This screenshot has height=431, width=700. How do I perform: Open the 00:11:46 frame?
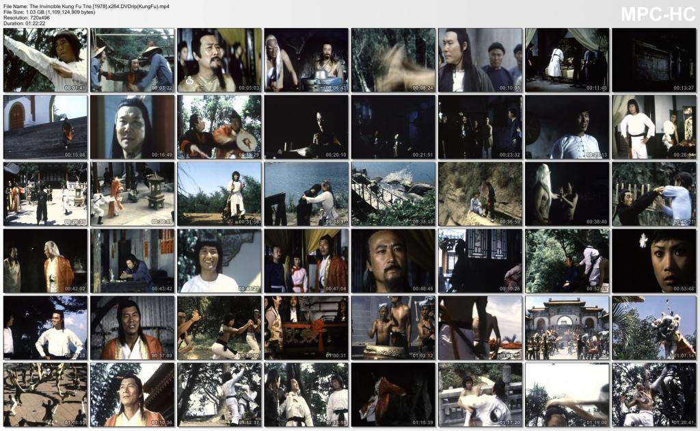[x=567, y=60]
